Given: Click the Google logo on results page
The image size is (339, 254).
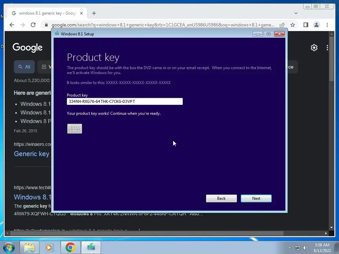Looking at the screenshot, I should pyautogui.click(x=27, y=48).
